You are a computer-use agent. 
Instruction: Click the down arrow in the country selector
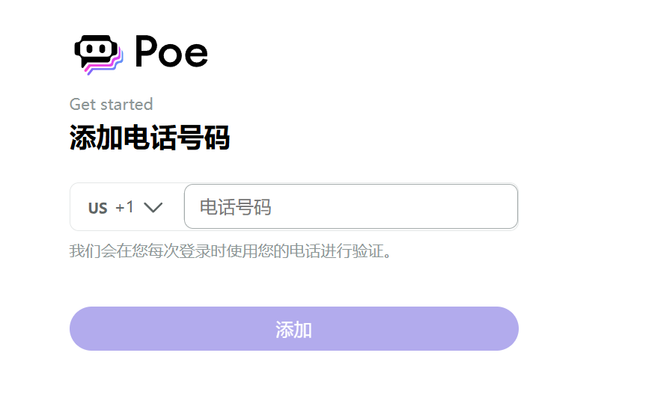pos(153,207)
